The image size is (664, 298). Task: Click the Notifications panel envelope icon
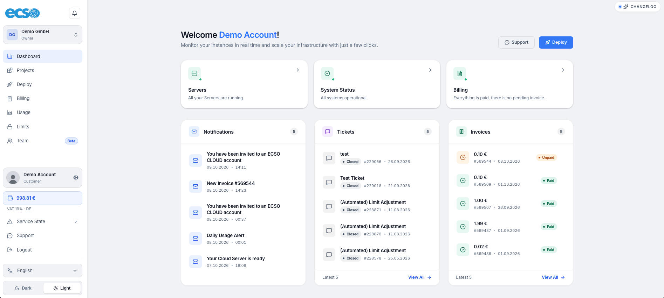[x=194, y=132]
